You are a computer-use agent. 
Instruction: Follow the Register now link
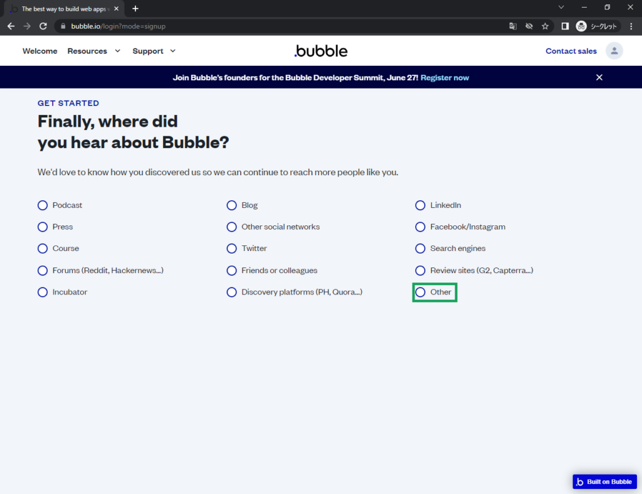[x=445, y=78]
